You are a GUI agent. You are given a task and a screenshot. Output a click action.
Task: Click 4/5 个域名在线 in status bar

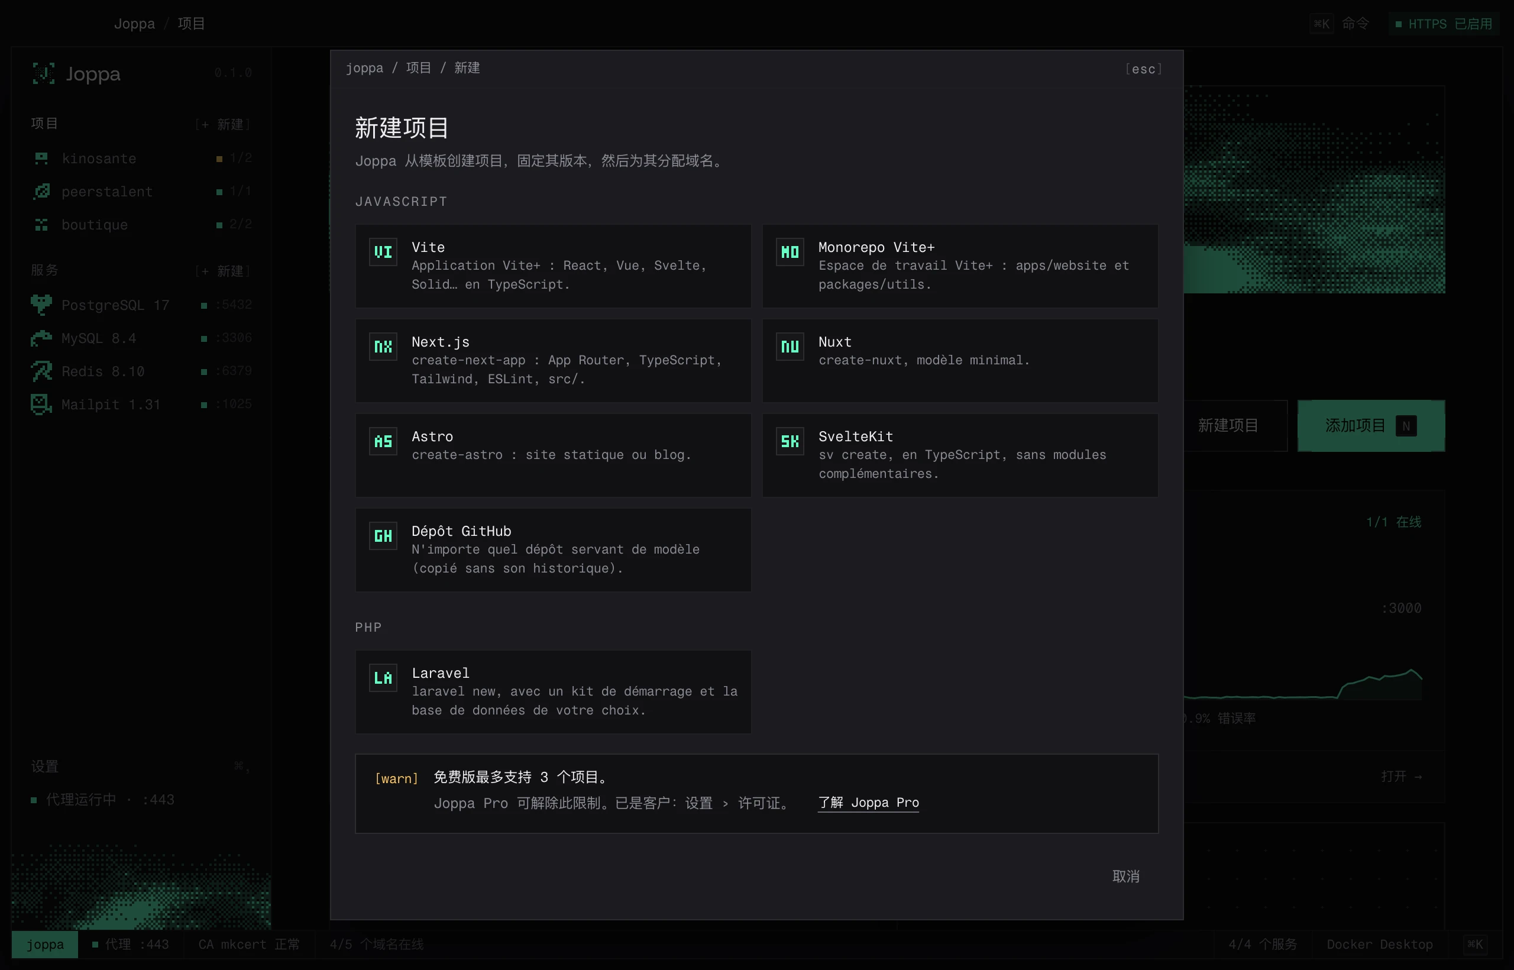377,944
